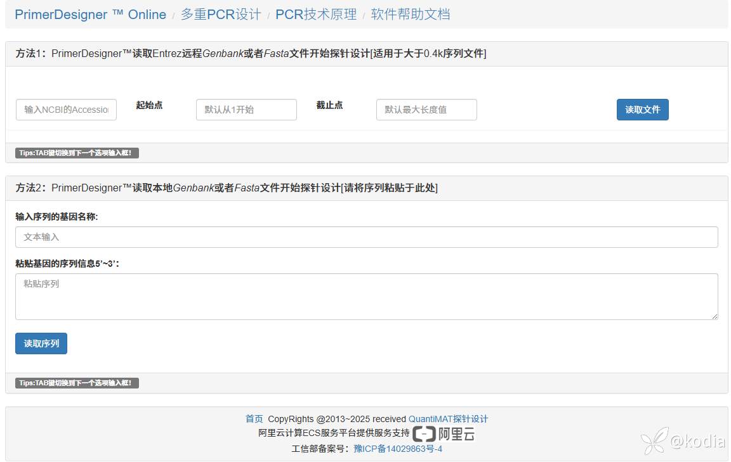The height and width of the screenshot is (462, 731).
Task: Focus the 粘贴序列 sequence textarea
Action: click(366, 297)
